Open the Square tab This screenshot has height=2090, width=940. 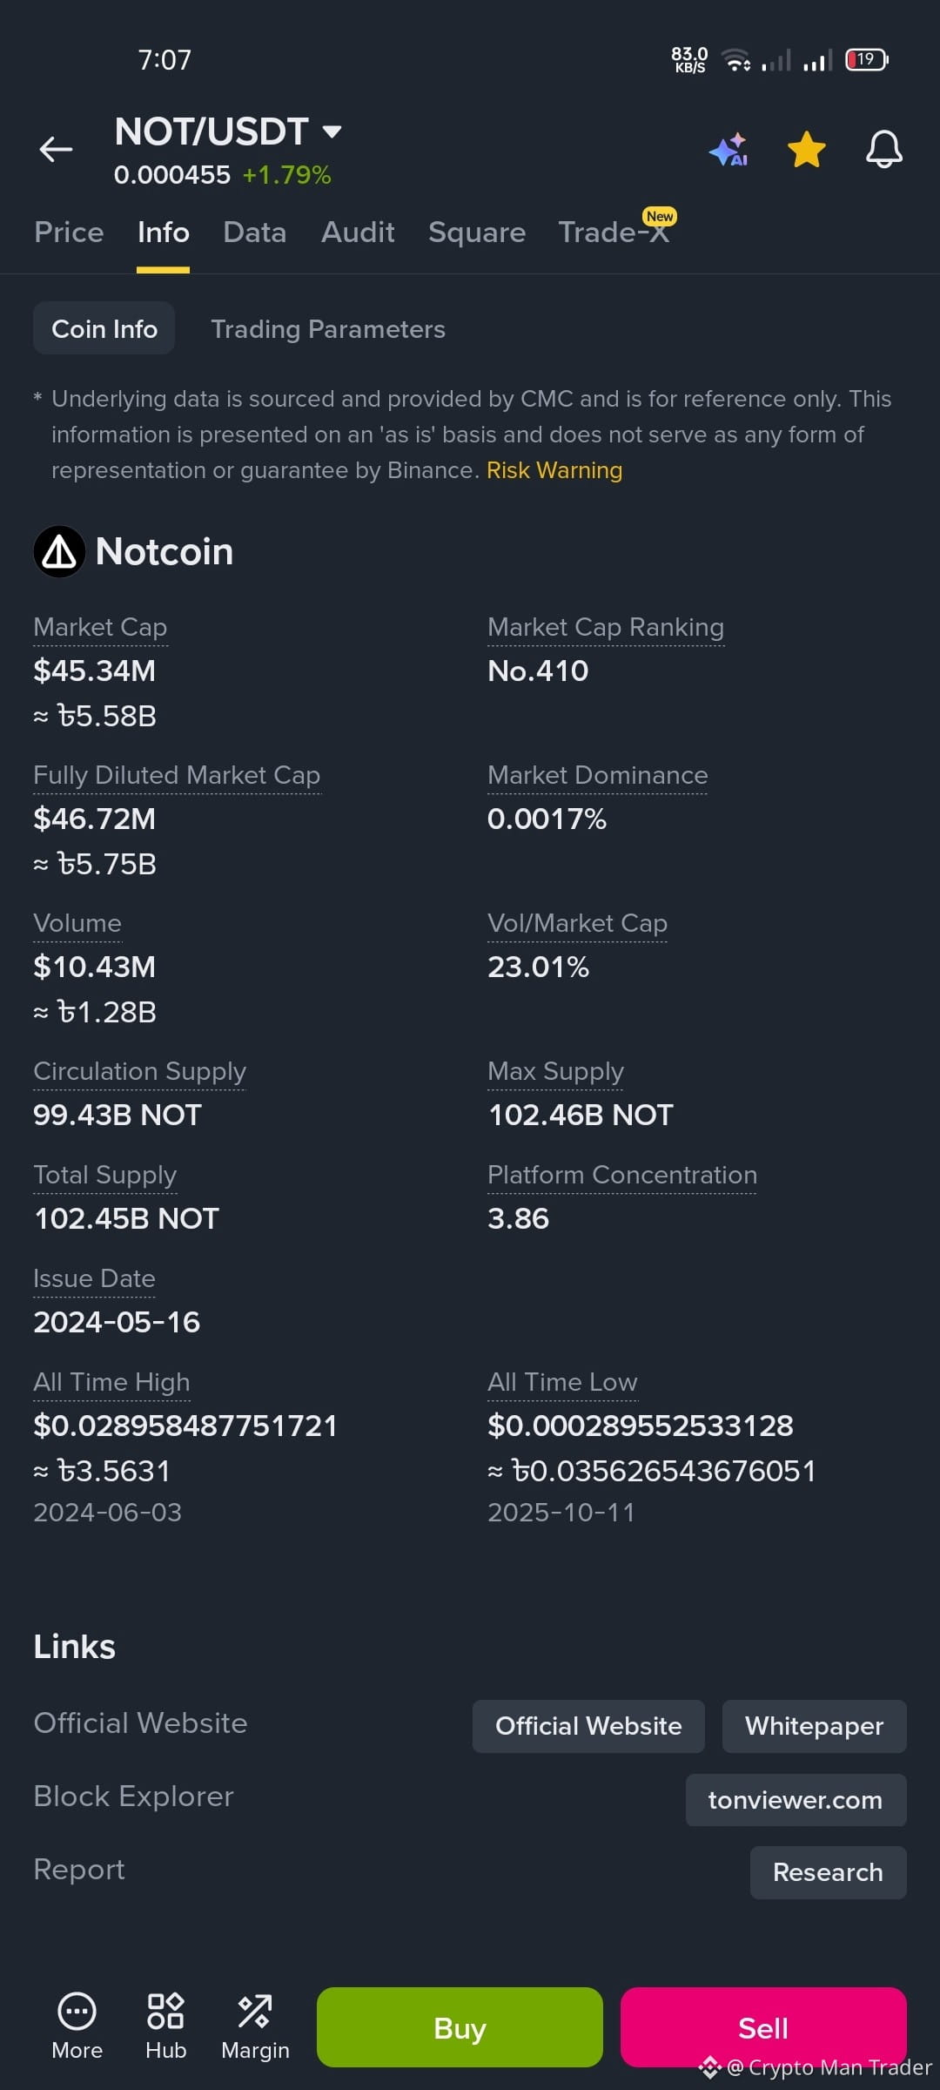(x=477, y=233)
